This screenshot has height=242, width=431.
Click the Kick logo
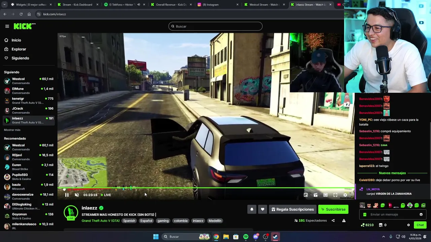(x=25, y=26)
